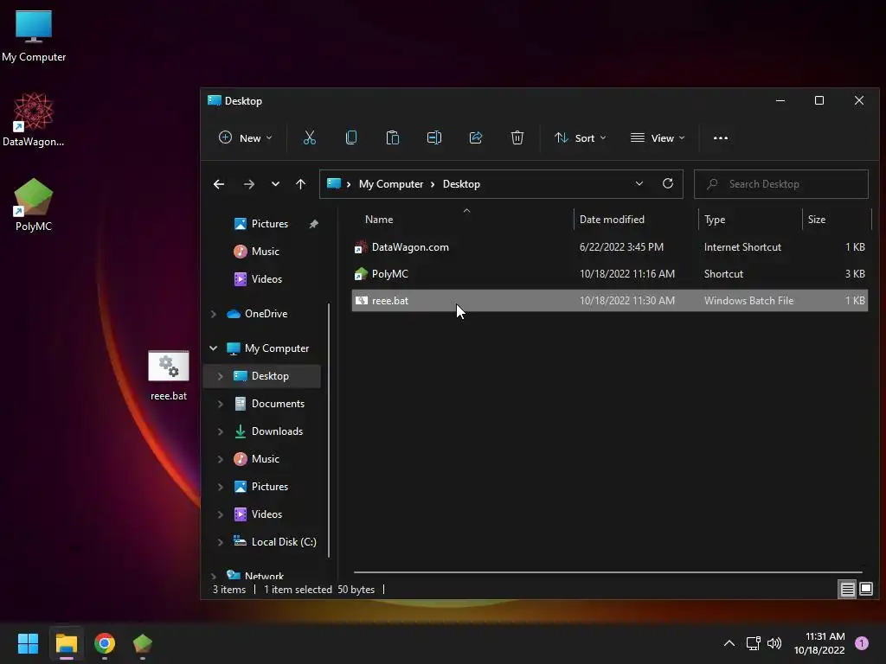
Task: Select the DataWagon.com file row
Action: 610,247
